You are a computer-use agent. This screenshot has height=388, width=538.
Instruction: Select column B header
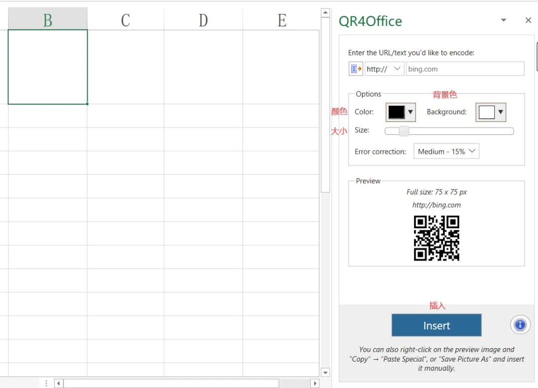point(48,19)
